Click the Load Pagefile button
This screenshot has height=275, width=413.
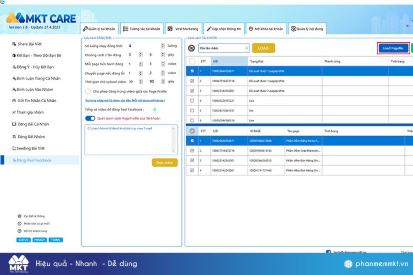tap(393, 48)
